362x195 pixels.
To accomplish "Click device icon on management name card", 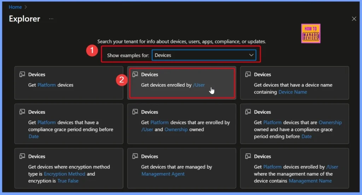I will (248, 156).
